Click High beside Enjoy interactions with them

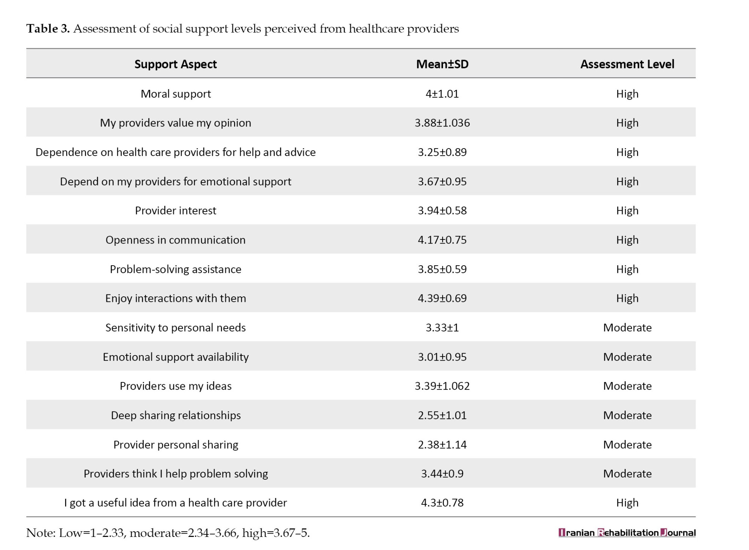tap(627, 298)
